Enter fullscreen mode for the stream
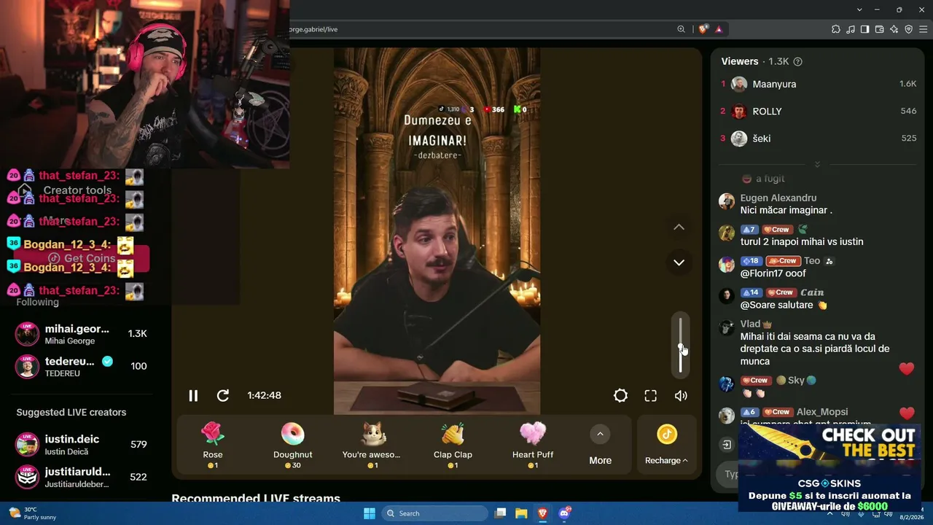The height and width of the screenshot is (525, 933). pyautogui.click(x=651, y=395)
